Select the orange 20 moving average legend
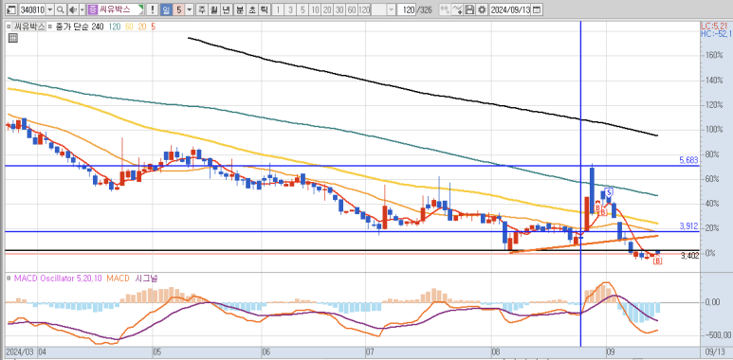The image size is (733, 360). click(x=142, y=27)
